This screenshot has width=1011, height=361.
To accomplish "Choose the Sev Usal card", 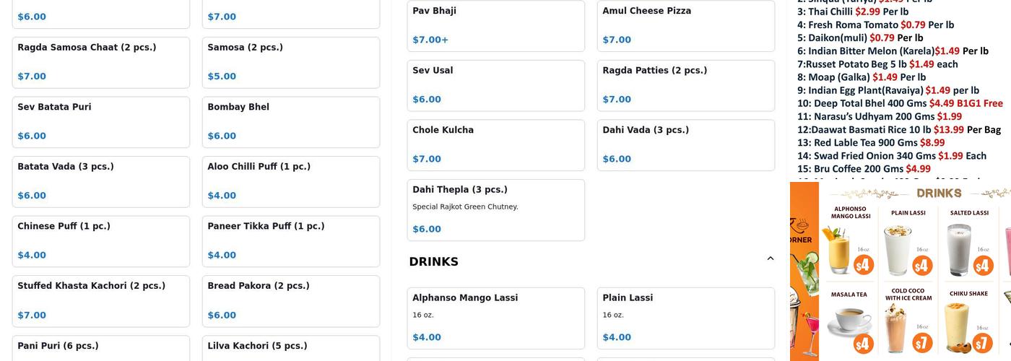I will pyautogui.click(x=495, y=85).
